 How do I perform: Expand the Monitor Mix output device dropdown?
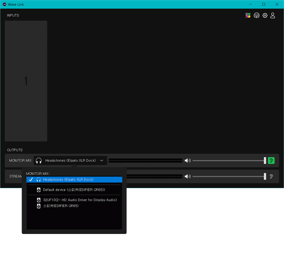[70, 160]
